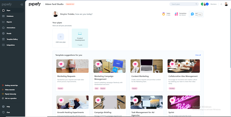
Task: Open the user profile avatar menu
Action: [226, 4]
